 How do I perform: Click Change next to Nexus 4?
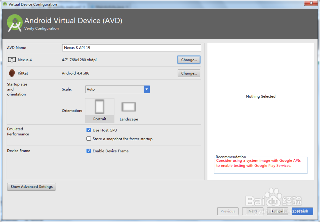coord(189,60)
